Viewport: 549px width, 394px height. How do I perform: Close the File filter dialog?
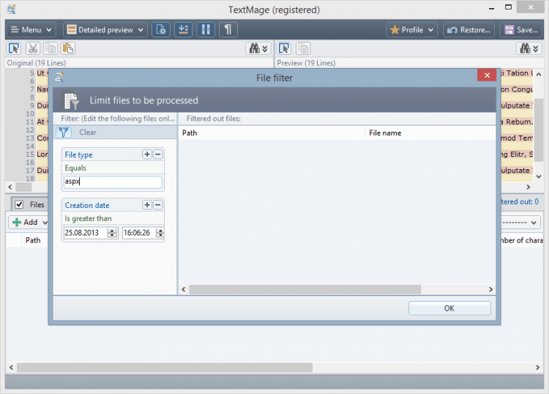click(x=487, y=75)
